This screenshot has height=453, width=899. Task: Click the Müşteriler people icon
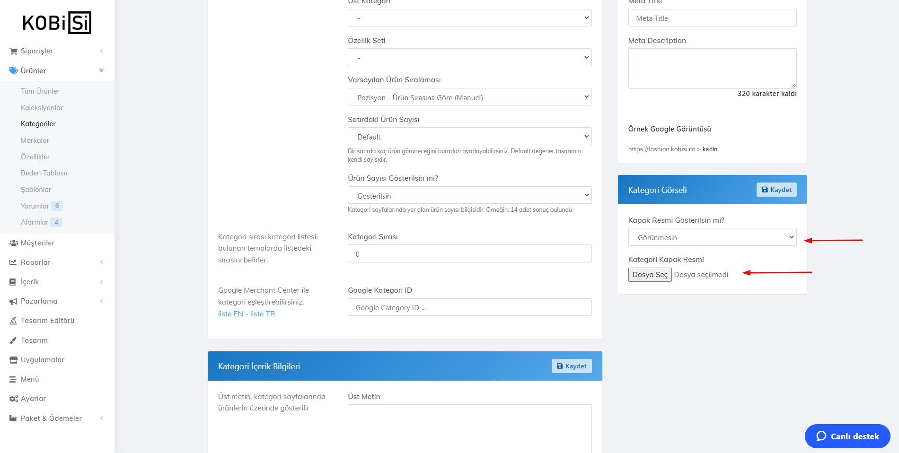click(13, 243)
